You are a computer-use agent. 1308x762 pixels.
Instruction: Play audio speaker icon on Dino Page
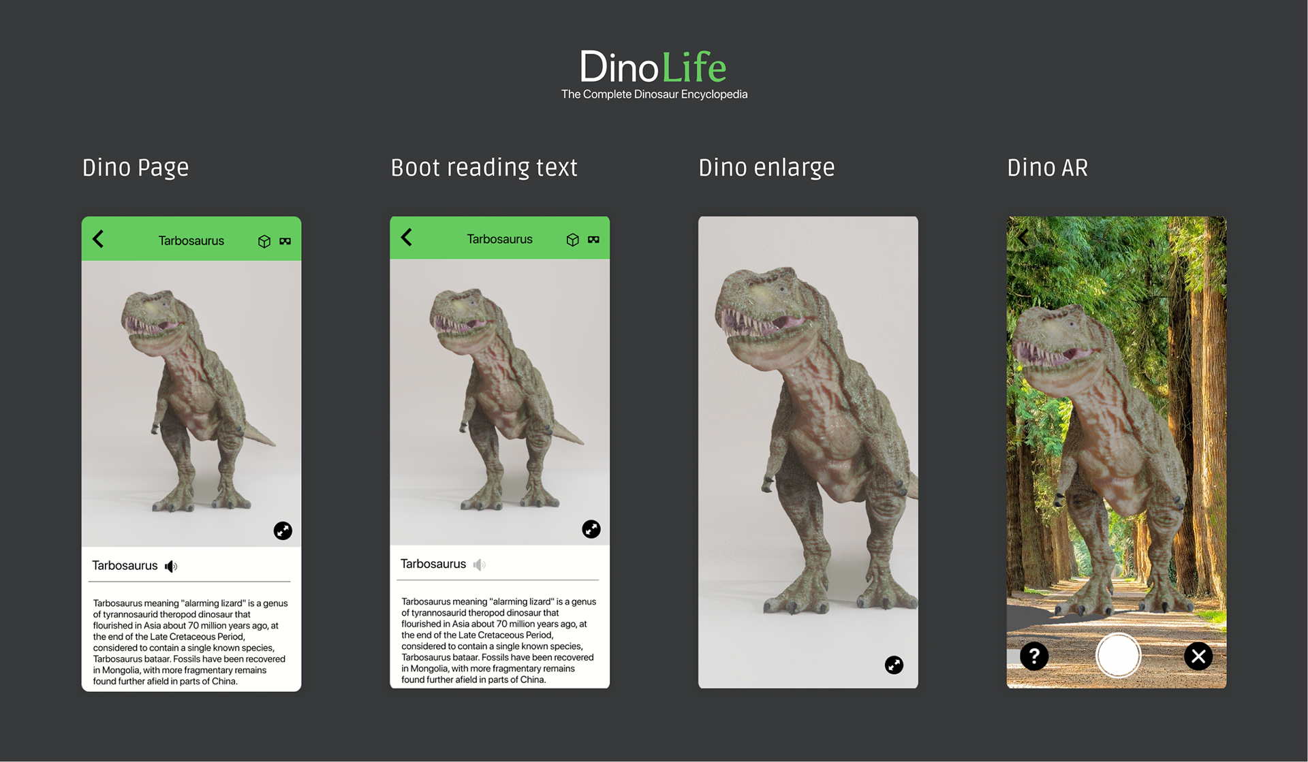pyautogui.click(x=172, y=566)
